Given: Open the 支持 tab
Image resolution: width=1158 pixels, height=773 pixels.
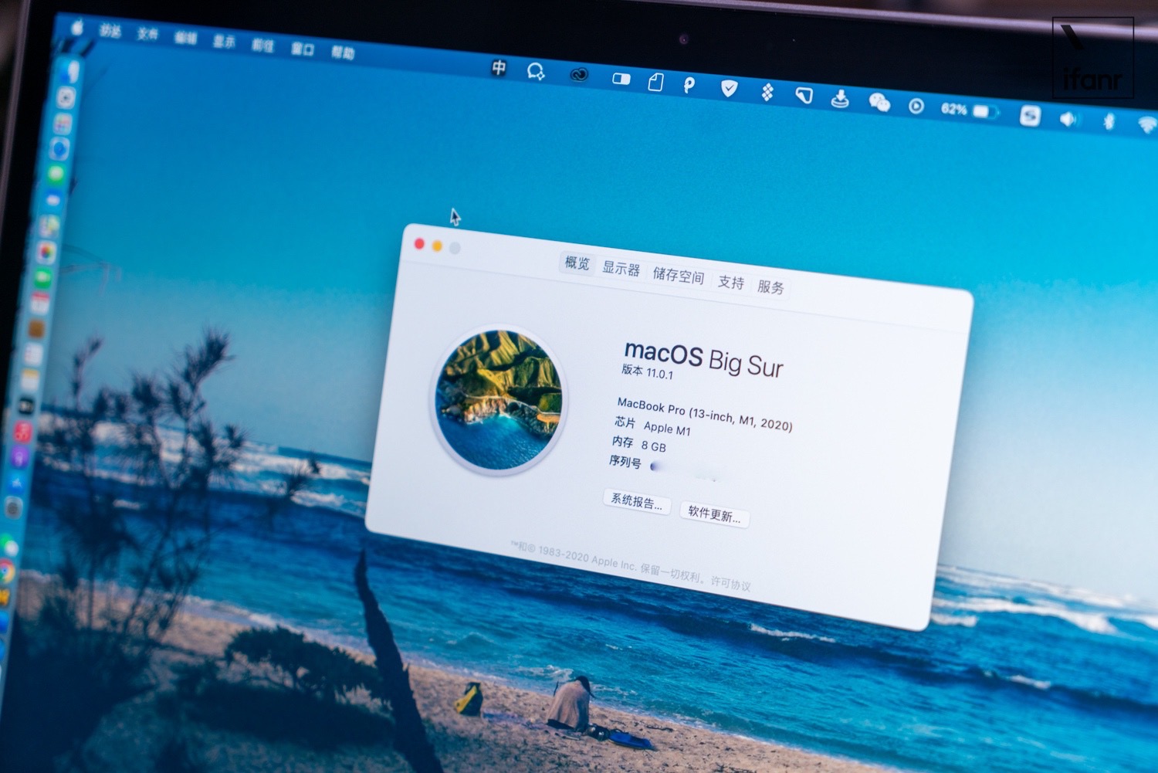Looking at the screenshot, I should (x=731, y=283).
